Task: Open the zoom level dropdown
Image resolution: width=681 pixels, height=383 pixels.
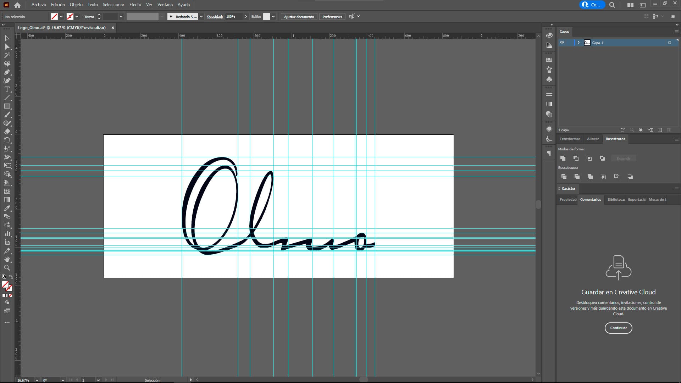Action: pos(37,380)
